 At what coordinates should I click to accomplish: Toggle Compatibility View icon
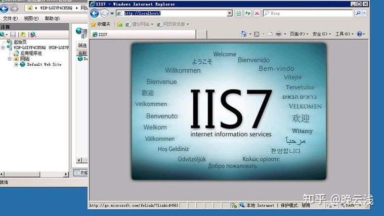(238, 13)
